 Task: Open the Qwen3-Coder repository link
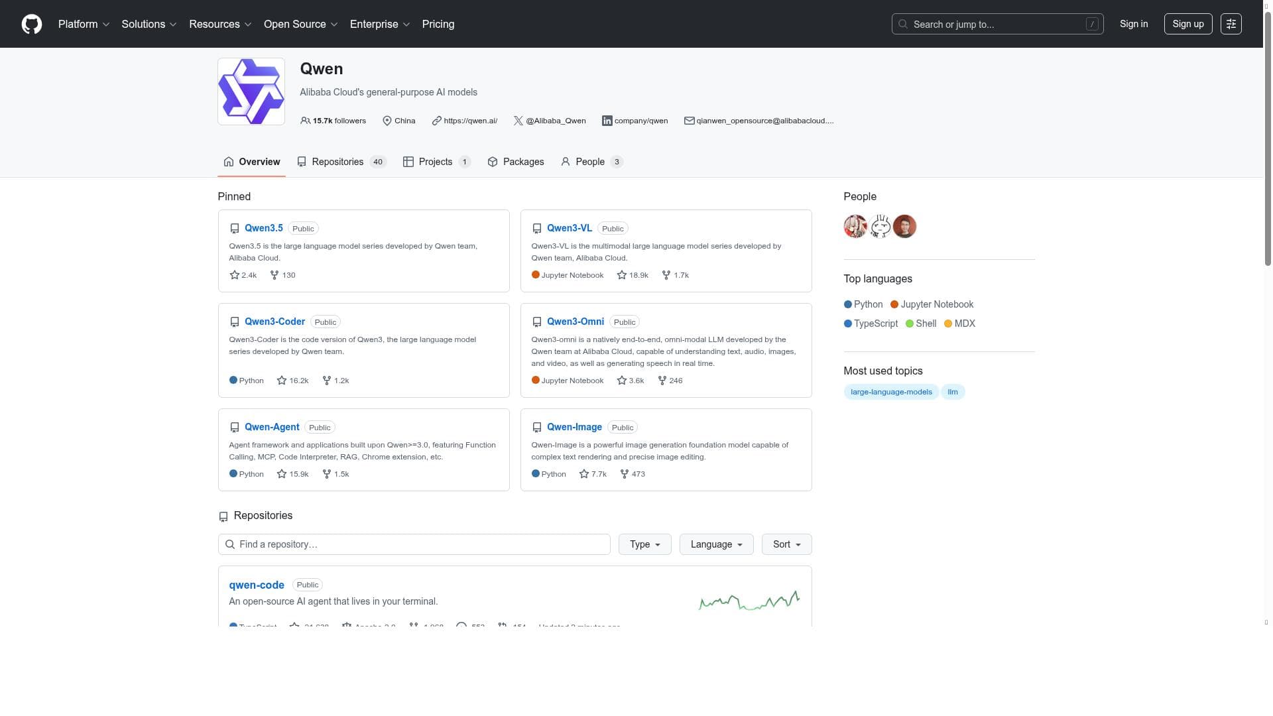pyautogui.click(x=274, y=322)
